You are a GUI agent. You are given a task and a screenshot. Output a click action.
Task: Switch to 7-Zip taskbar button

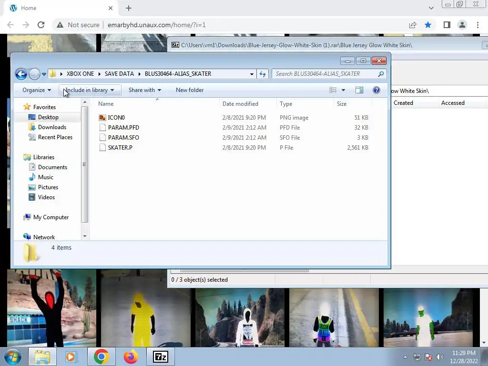161,356
